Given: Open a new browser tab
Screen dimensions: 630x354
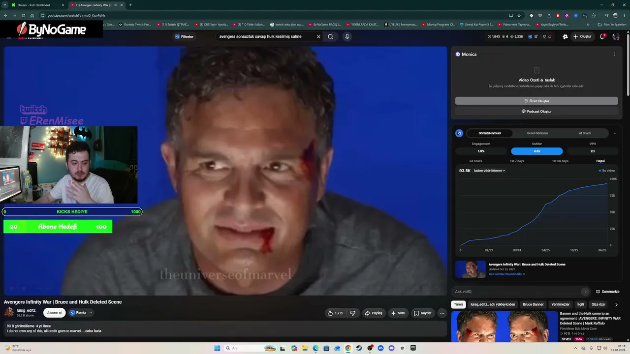Looking at the screenshot, I should [130, 5].
